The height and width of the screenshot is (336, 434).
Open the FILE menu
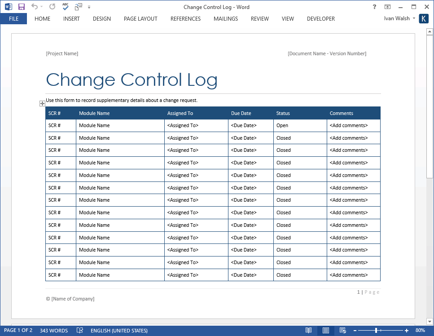coord(13,18)
